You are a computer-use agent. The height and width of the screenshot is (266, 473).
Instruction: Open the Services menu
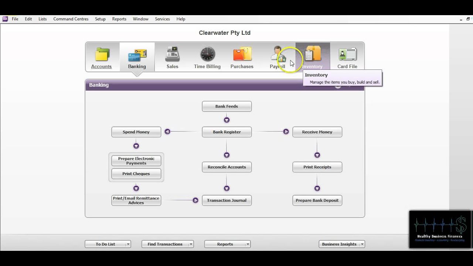[x=162, y=19]
